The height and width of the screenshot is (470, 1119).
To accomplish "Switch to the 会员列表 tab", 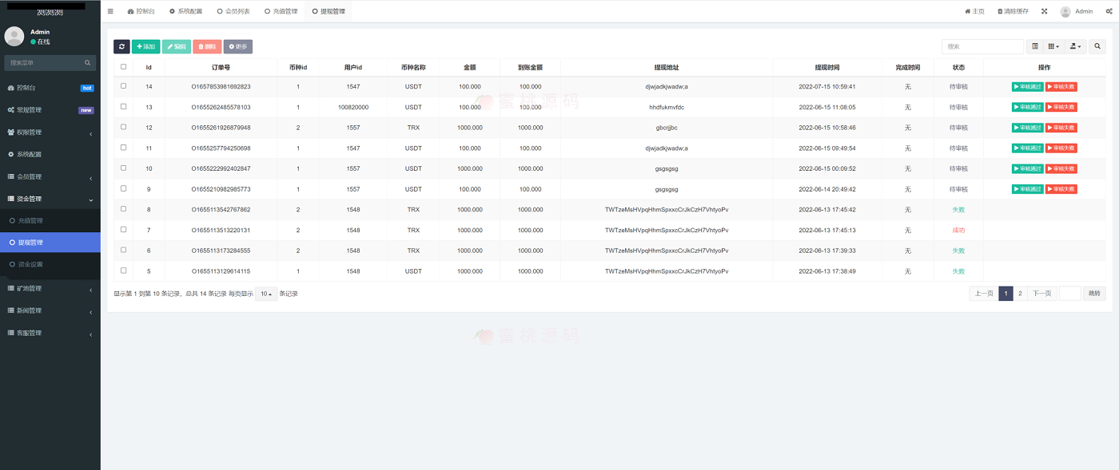I will (x=233, y=11).
